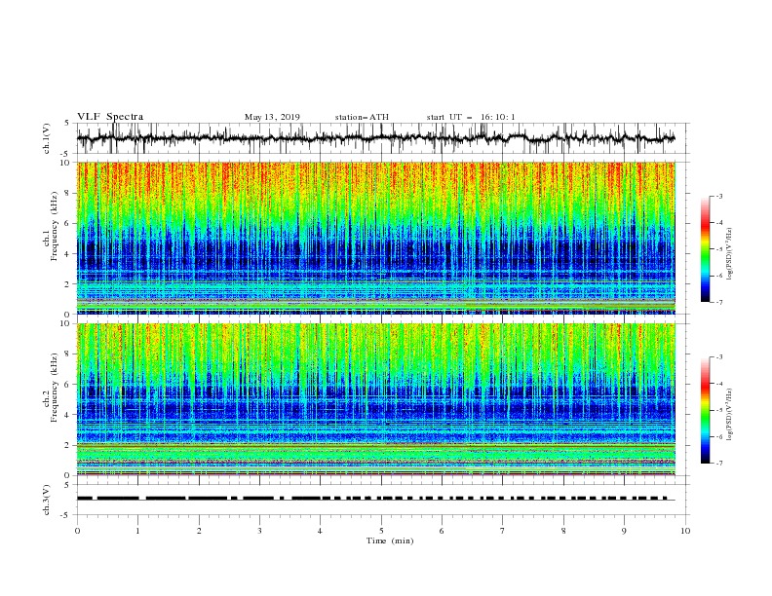Click the '6' kHz tick of ch.1 spectrogram
The height and width of the screenshot is (596, 772).
click(x=68, y=223)
